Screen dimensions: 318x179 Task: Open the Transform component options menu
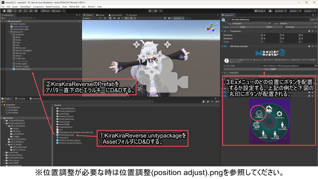pos(316,31)
